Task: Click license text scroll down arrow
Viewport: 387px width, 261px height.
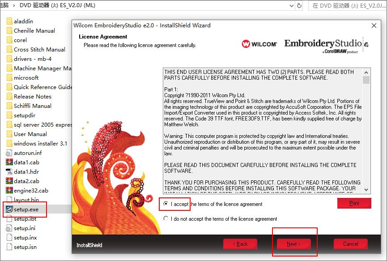Action: pyautogui.click(x=366, y=190)
